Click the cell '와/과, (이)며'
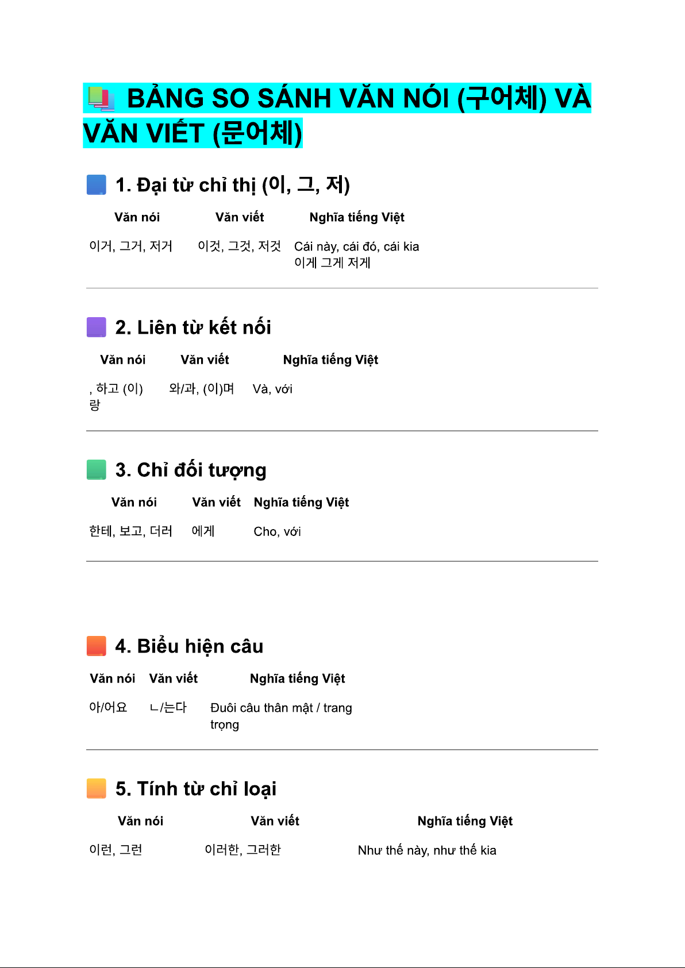 pos(201,389)
